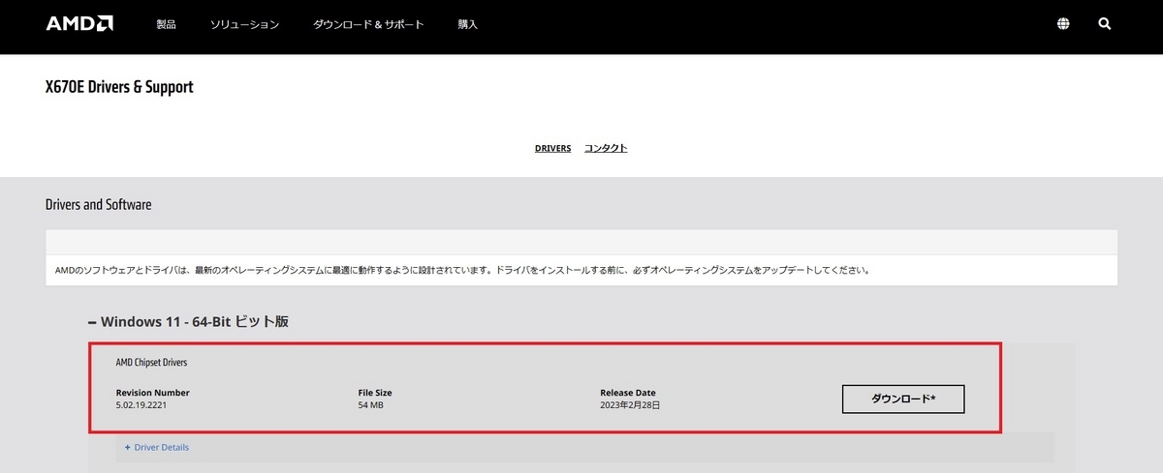Open the 製品 menu
The image size is (1163, 473).
167,24
